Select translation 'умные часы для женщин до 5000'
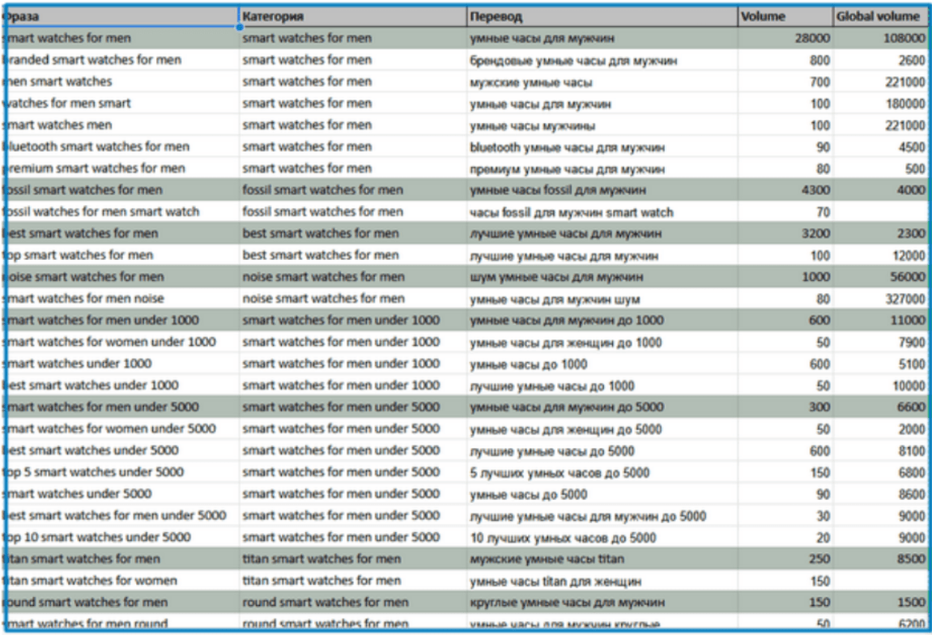 point(602,428)
